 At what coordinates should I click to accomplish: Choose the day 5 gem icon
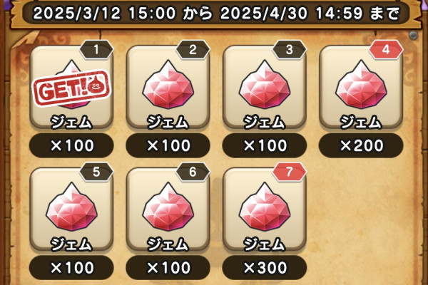pos(71,207)
